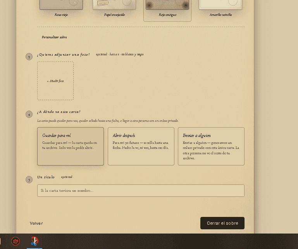Select Enviar a alguien destination card

(211, 146)
